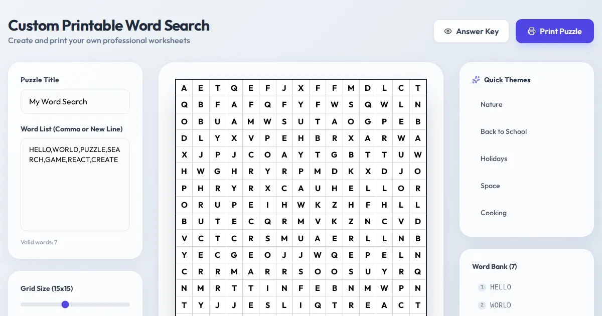This screenshot has width=602, height=316.
Task: Select the Nature quick theme
Action: (491, 104)
